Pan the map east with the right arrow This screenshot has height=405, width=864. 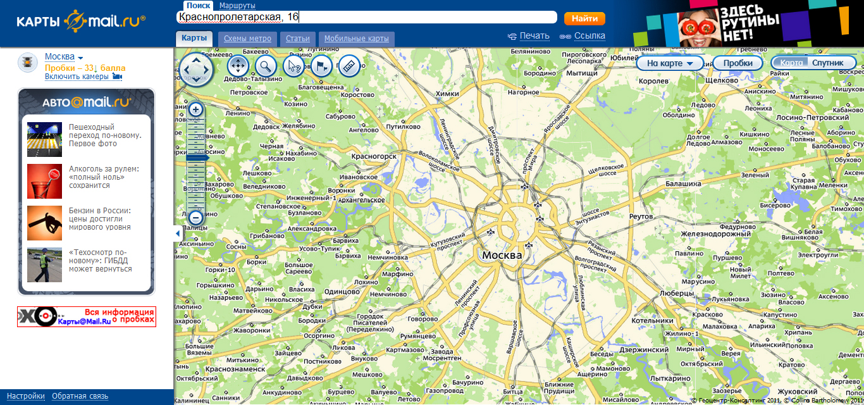point(207,69)
